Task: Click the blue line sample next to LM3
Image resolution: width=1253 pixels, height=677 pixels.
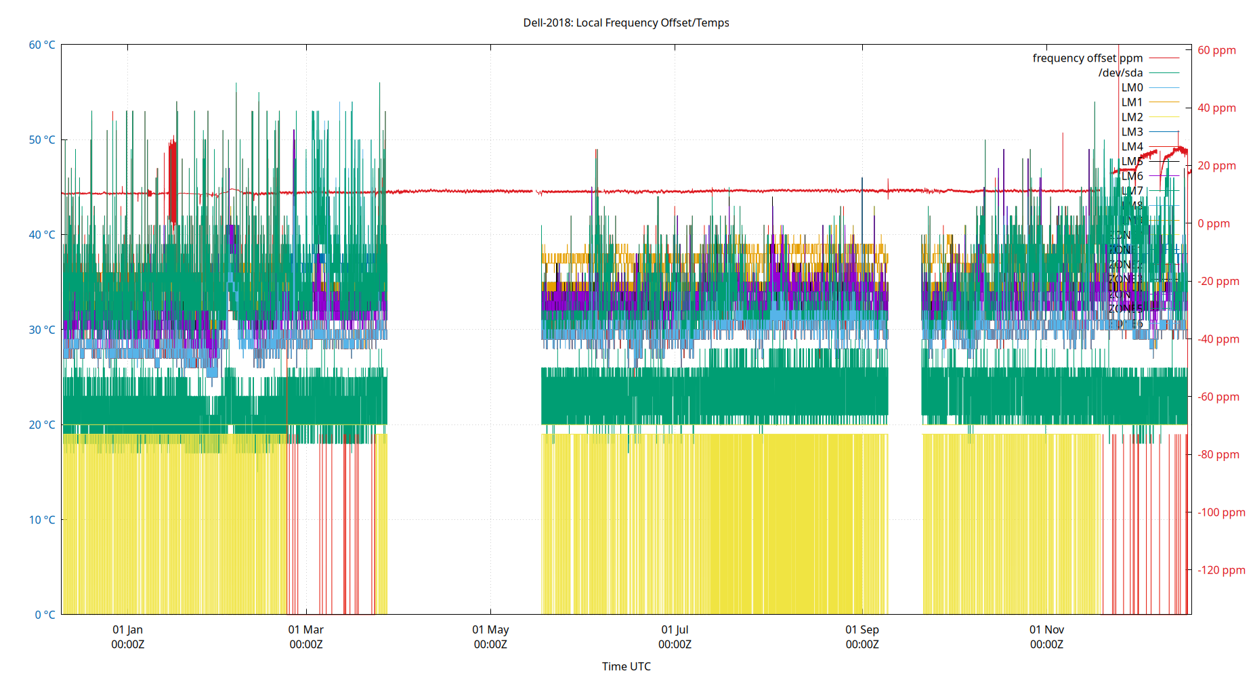Action: [1164, 131]
